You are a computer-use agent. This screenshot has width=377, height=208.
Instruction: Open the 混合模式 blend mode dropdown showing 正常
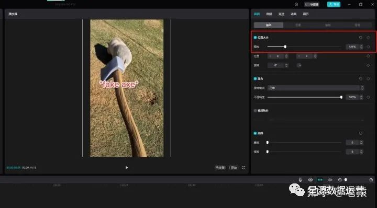point(316,88)
